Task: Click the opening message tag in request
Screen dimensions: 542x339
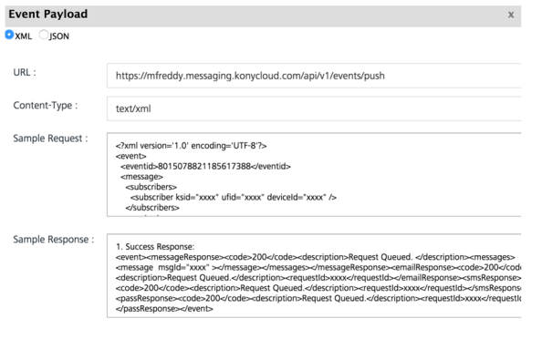Action: tap(141, 177)
